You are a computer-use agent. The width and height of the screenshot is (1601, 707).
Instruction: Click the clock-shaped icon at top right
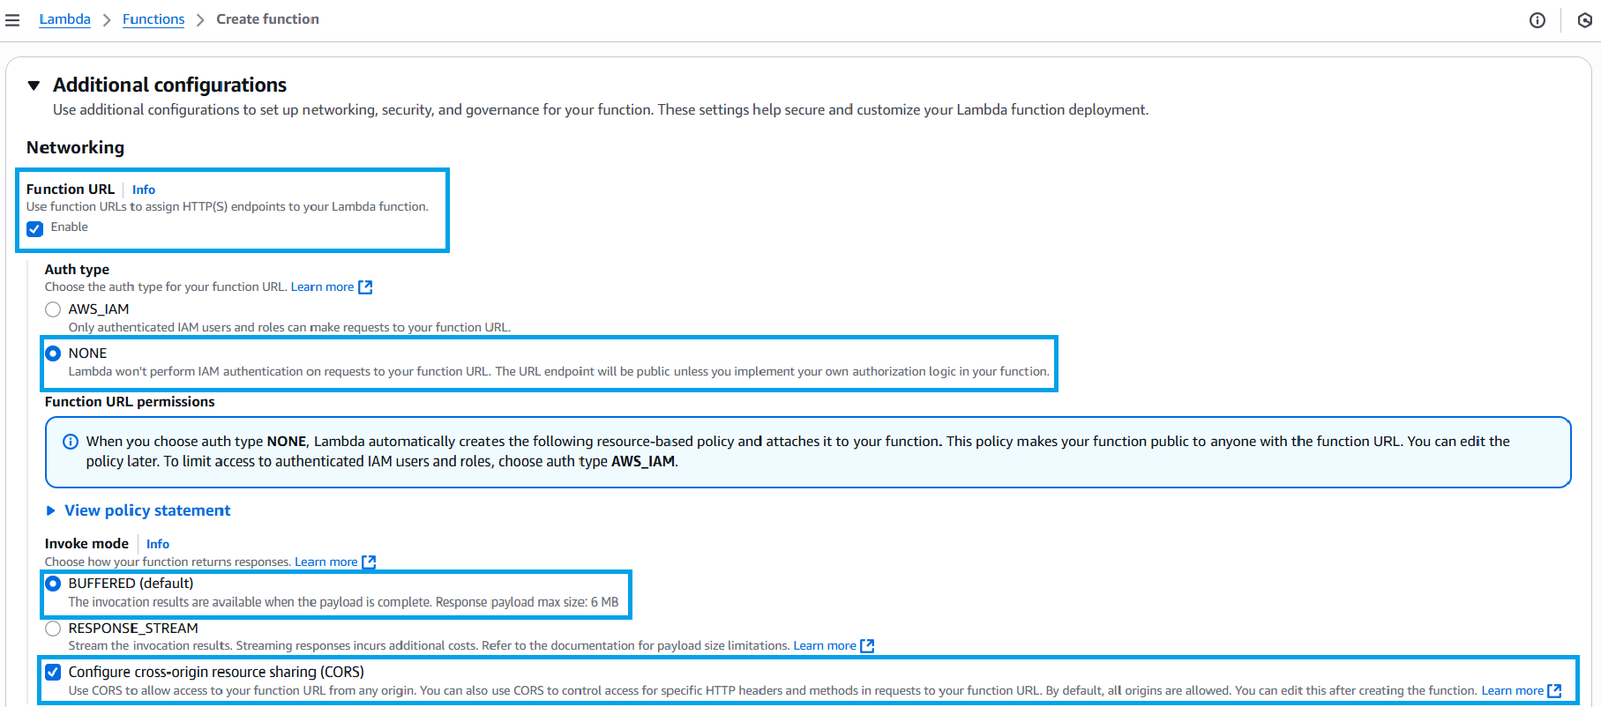[1584, 20]
